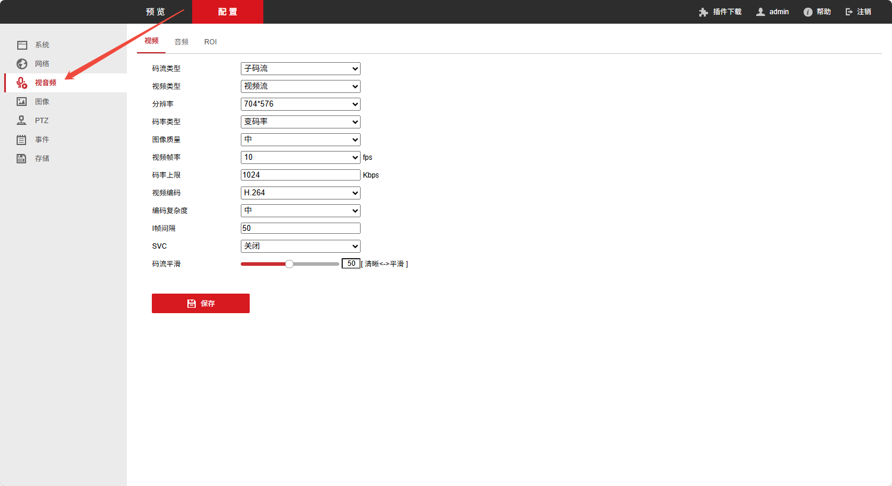Open the 视频帧率 frame rate dropdown
The image size is (892, 486).
tap(300, 157)
